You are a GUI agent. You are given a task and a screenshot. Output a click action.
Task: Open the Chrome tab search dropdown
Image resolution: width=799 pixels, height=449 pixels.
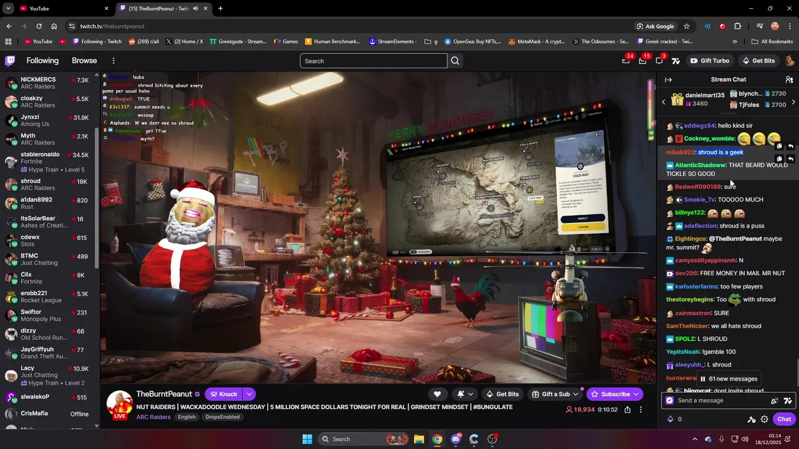[x=8, y=9]
